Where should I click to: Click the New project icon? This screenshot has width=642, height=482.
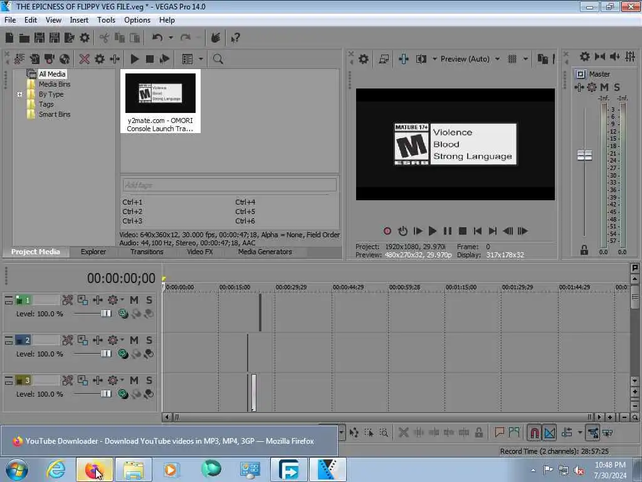tap(9, 38)
